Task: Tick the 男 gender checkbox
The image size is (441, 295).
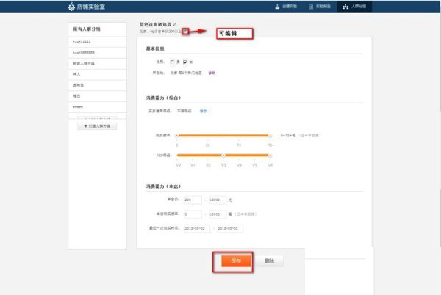Action: [x=172, y=62]
